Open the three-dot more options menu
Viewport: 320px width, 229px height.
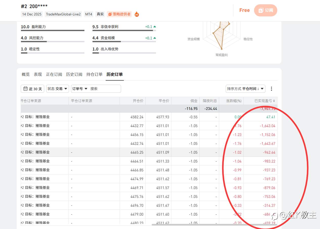[x=271, y=89]
